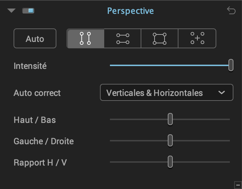Select the rectangle perspective tool

160,38
